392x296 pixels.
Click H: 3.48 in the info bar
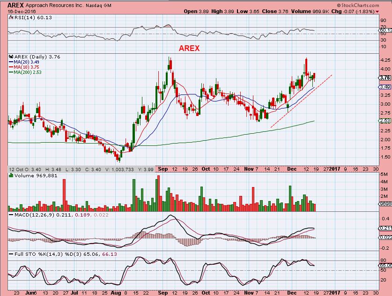[x=53, y=169]
